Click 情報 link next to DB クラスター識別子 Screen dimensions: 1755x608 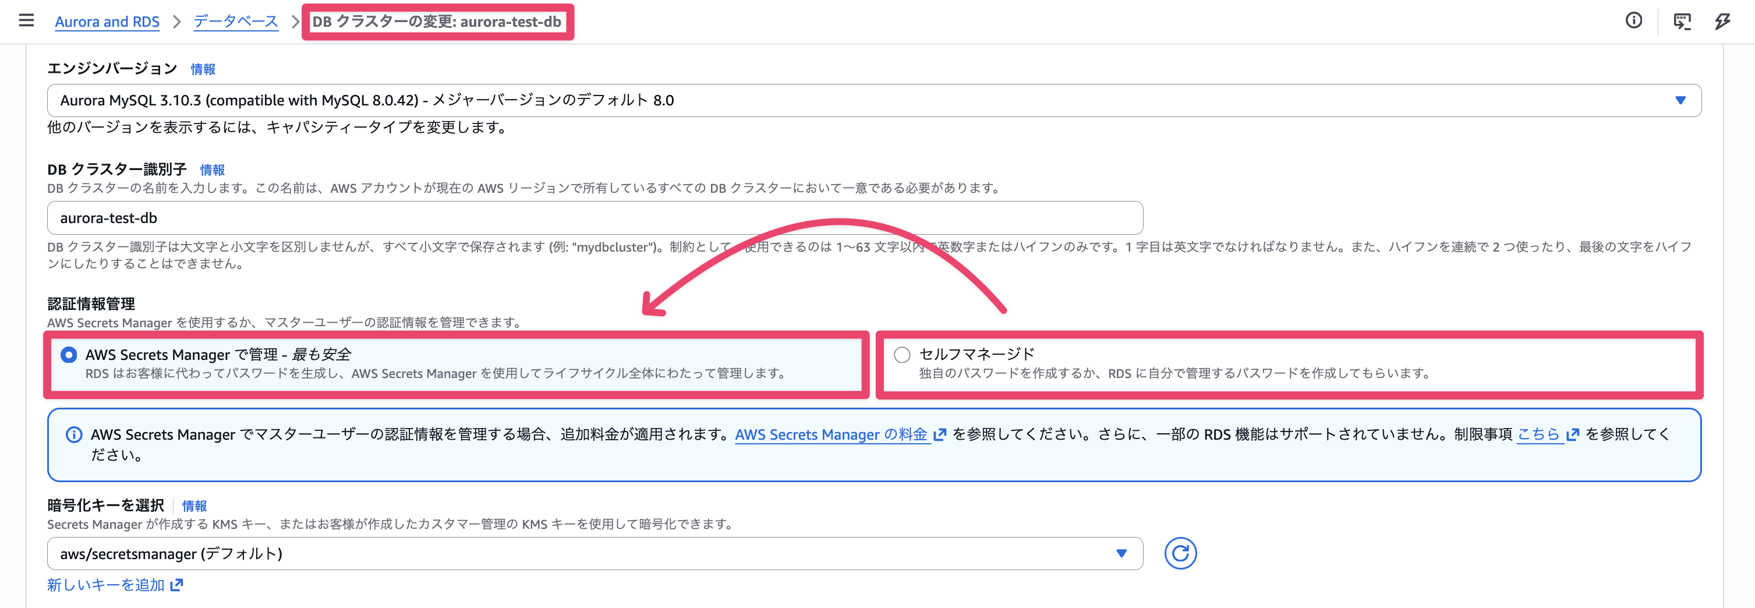tap(212, 169)
